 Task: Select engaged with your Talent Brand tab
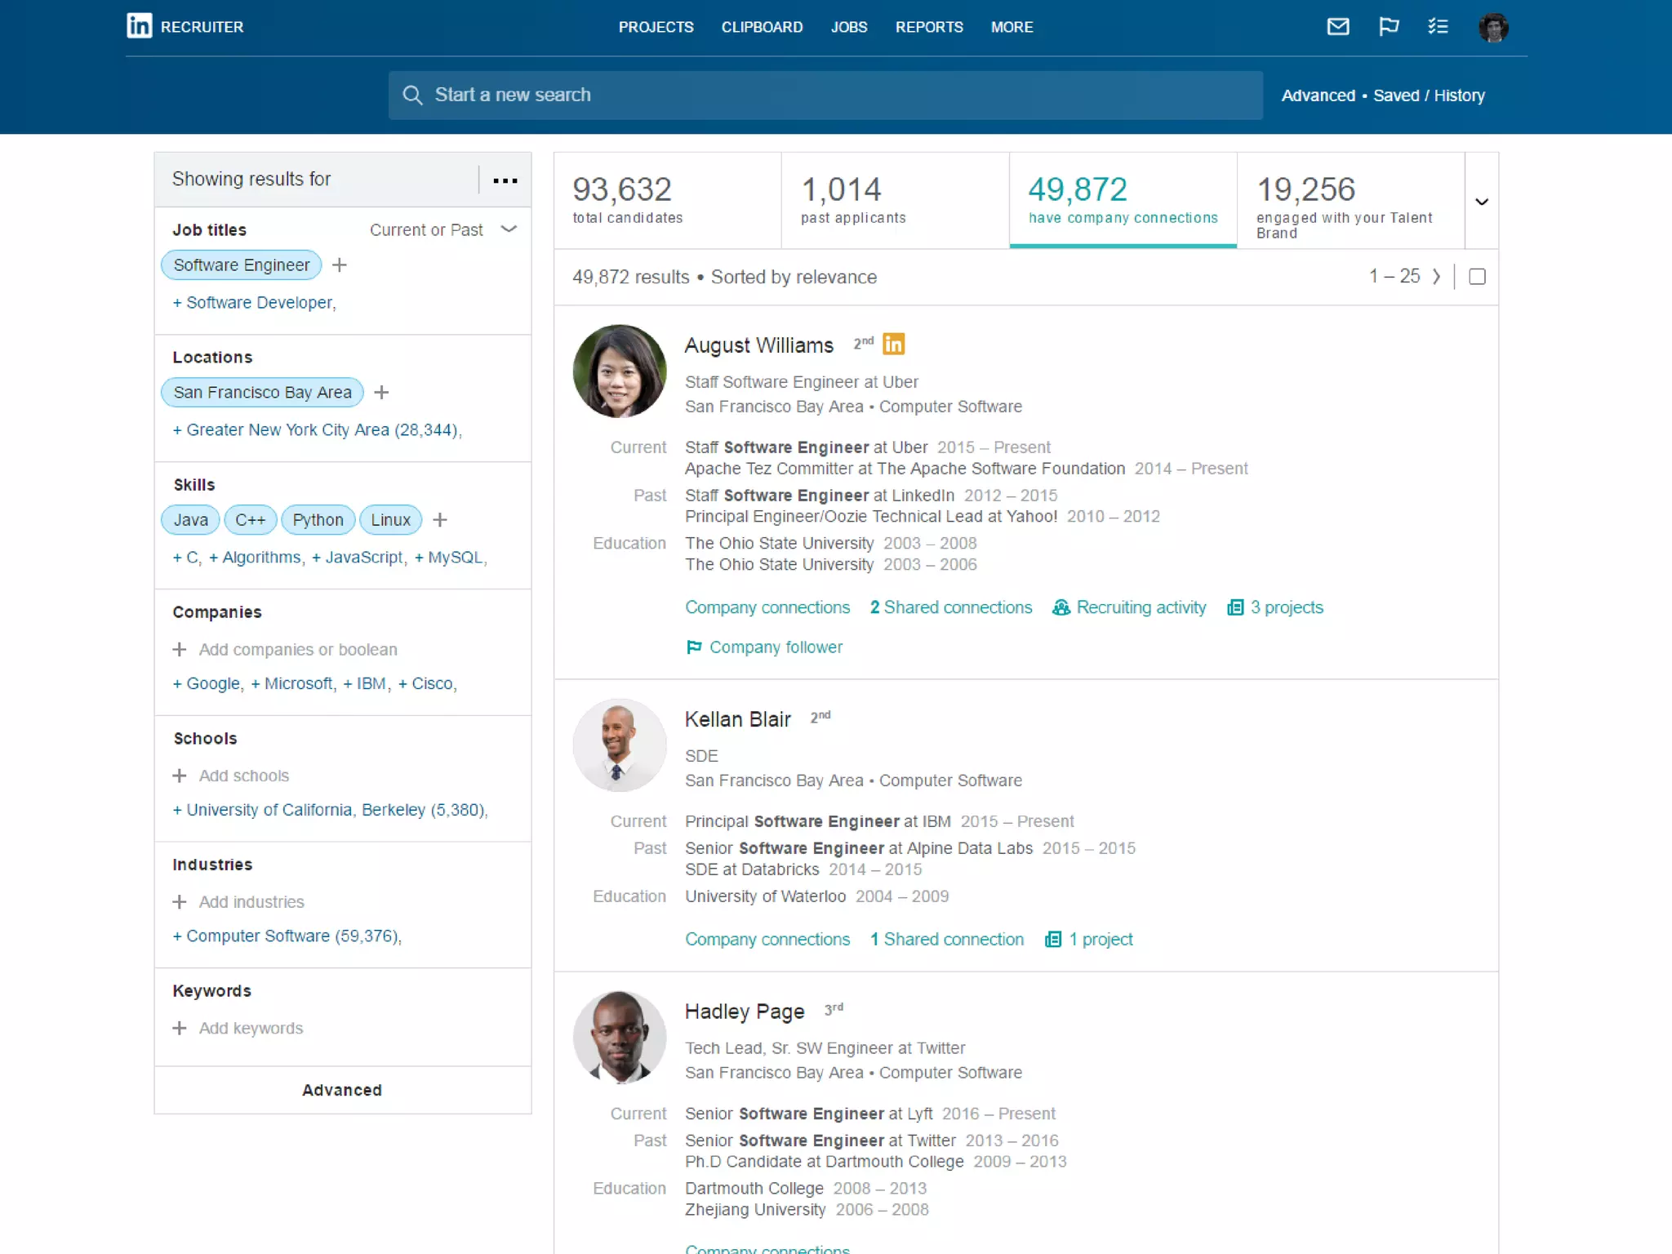1351,200
